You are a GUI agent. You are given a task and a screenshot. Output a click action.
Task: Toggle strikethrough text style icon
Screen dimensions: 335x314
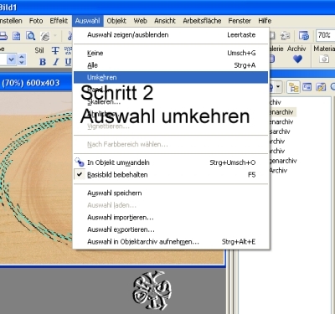click(55, 50)
